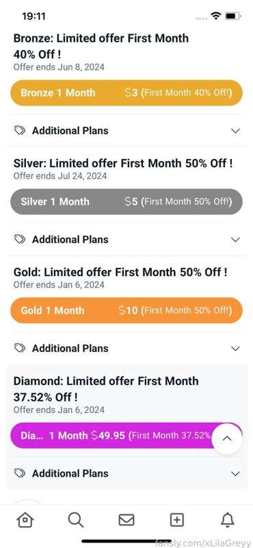
Task: Click tag icon beside Diamond Additional Plans
Action: tap(20, 473)
